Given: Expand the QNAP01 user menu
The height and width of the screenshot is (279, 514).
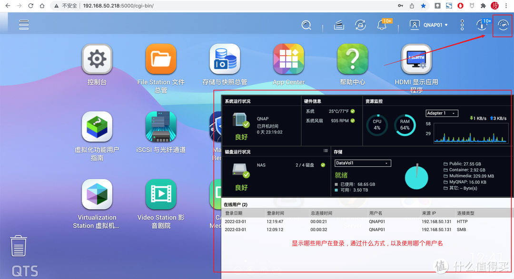Looking at the screenshot, I should point(428,25).
